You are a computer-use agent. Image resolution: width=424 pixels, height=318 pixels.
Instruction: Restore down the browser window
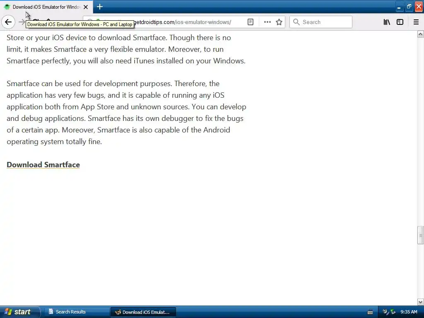(409, 7)
